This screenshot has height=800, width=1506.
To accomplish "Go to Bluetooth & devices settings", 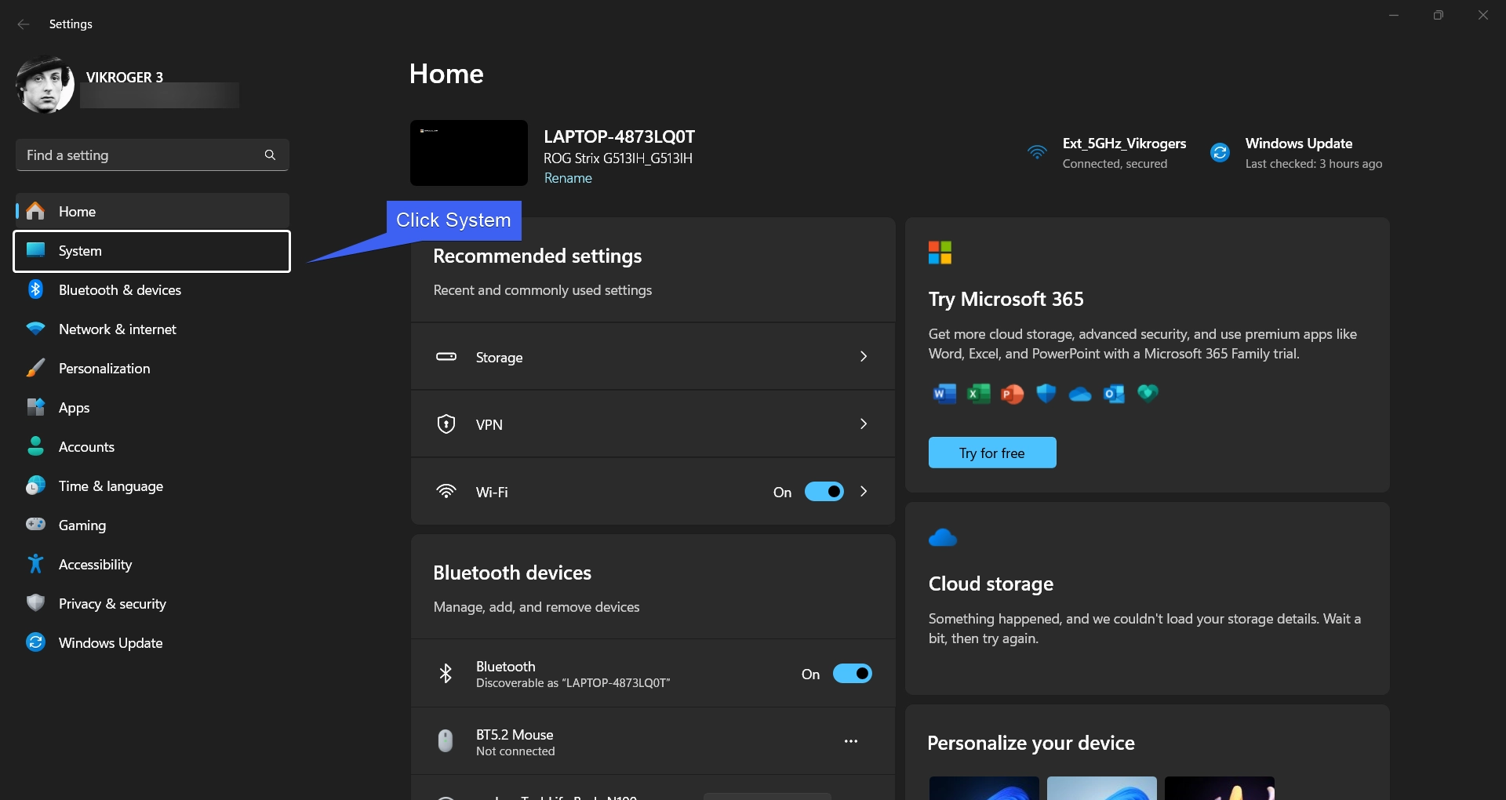I will pyautogui.click(x=152, y=290).
